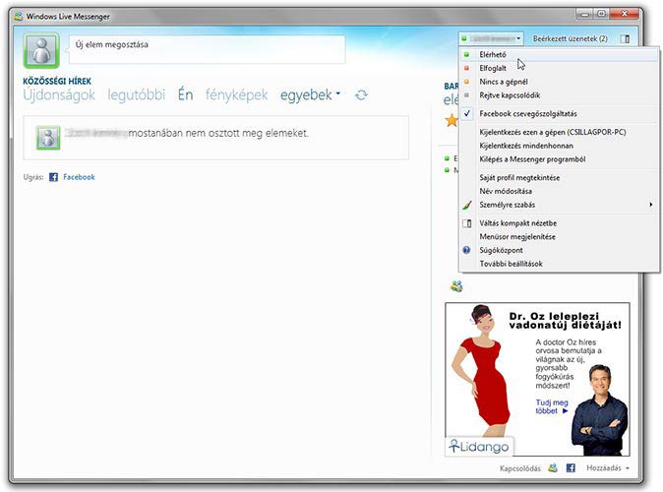The width and height of the screenshot is (663, 492).
Task: Click the refresh icon beside egyebek
Action: [362, 95]
